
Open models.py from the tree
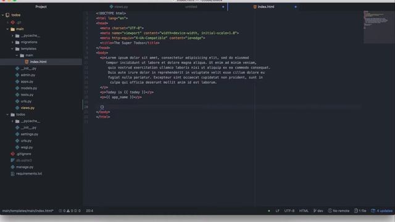(29, 88)
